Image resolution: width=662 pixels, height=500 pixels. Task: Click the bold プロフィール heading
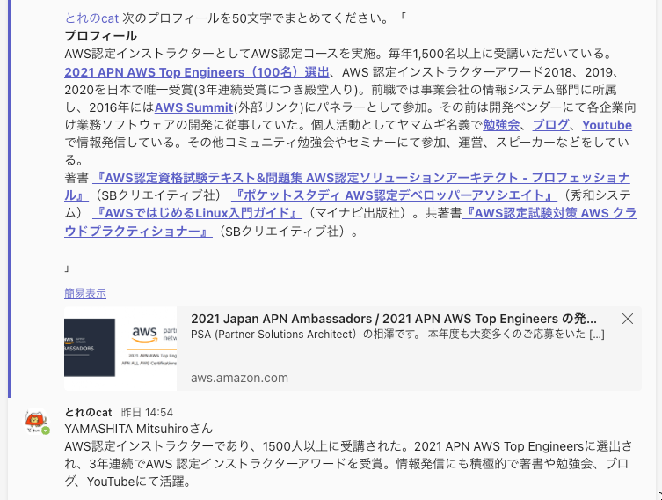[x=100, y=36]
